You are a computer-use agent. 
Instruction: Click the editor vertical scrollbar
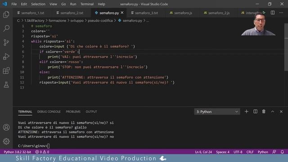(x=286, y=47)
